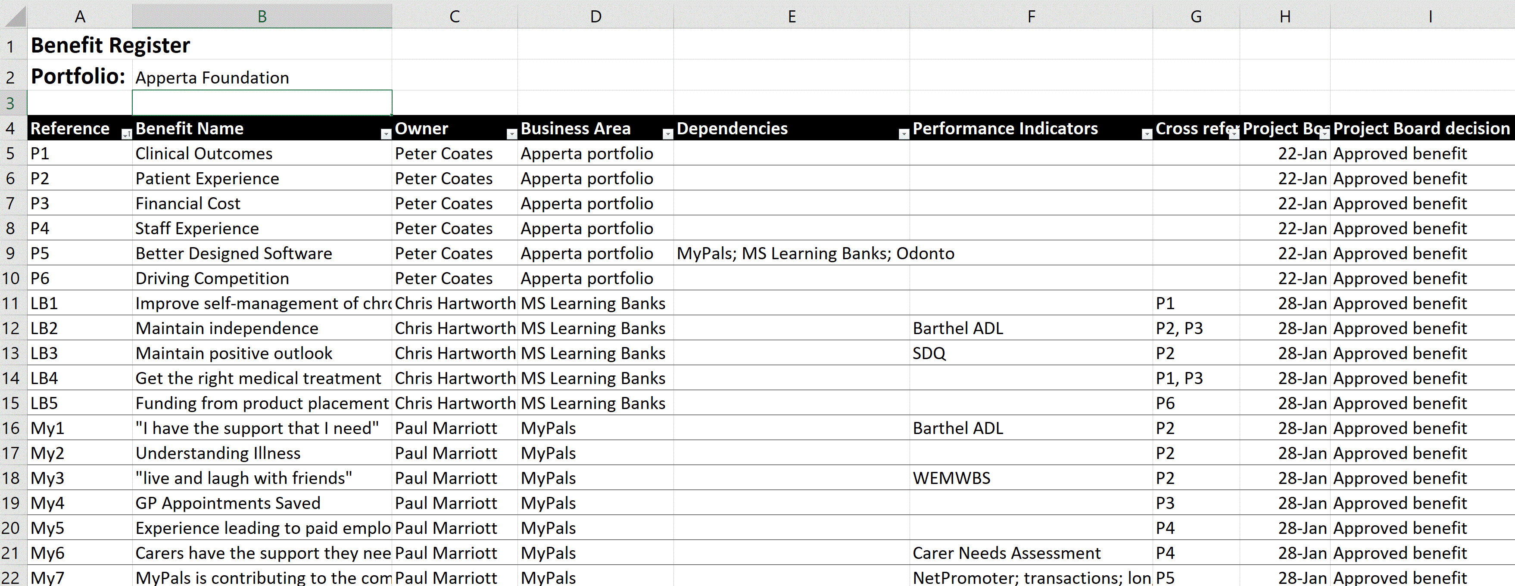Select row 15 header
Viewport: 1515px width, 586px height.
click(x=11, y=403)
